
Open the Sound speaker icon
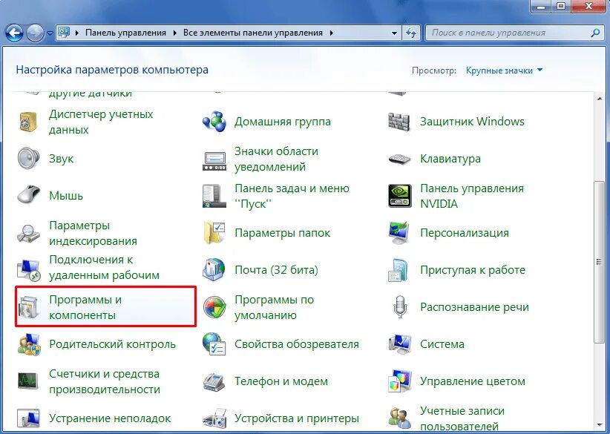click(28, 159)
